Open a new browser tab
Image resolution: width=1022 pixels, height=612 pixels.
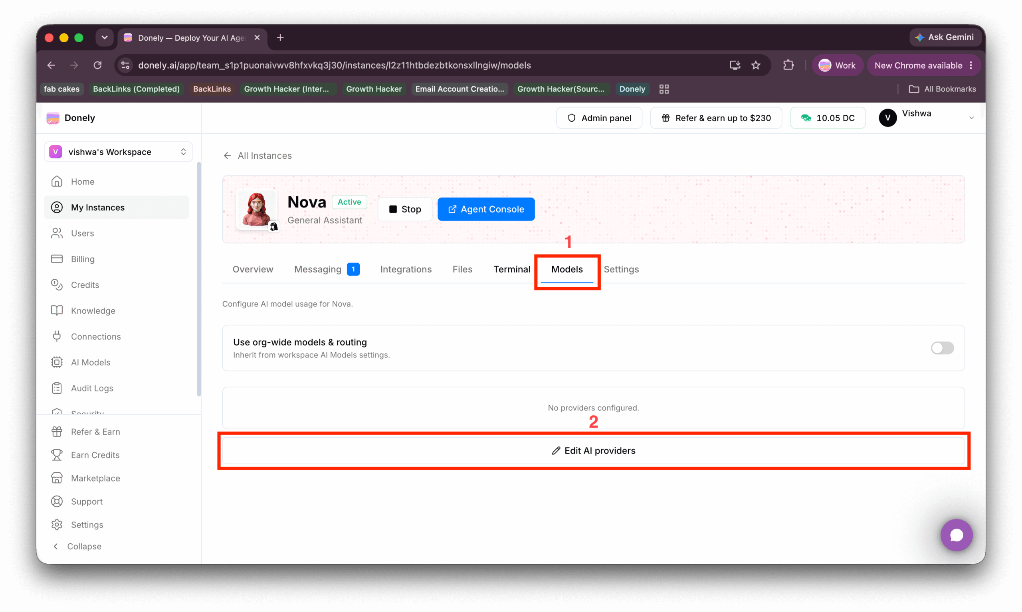point(280,38)
